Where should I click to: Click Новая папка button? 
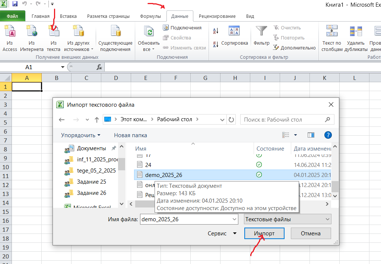[130, 135]
